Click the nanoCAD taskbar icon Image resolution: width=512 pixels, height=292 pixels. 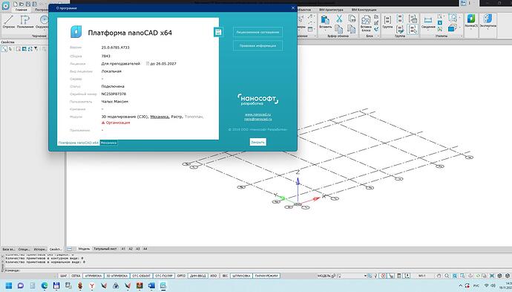pos(163,286)
